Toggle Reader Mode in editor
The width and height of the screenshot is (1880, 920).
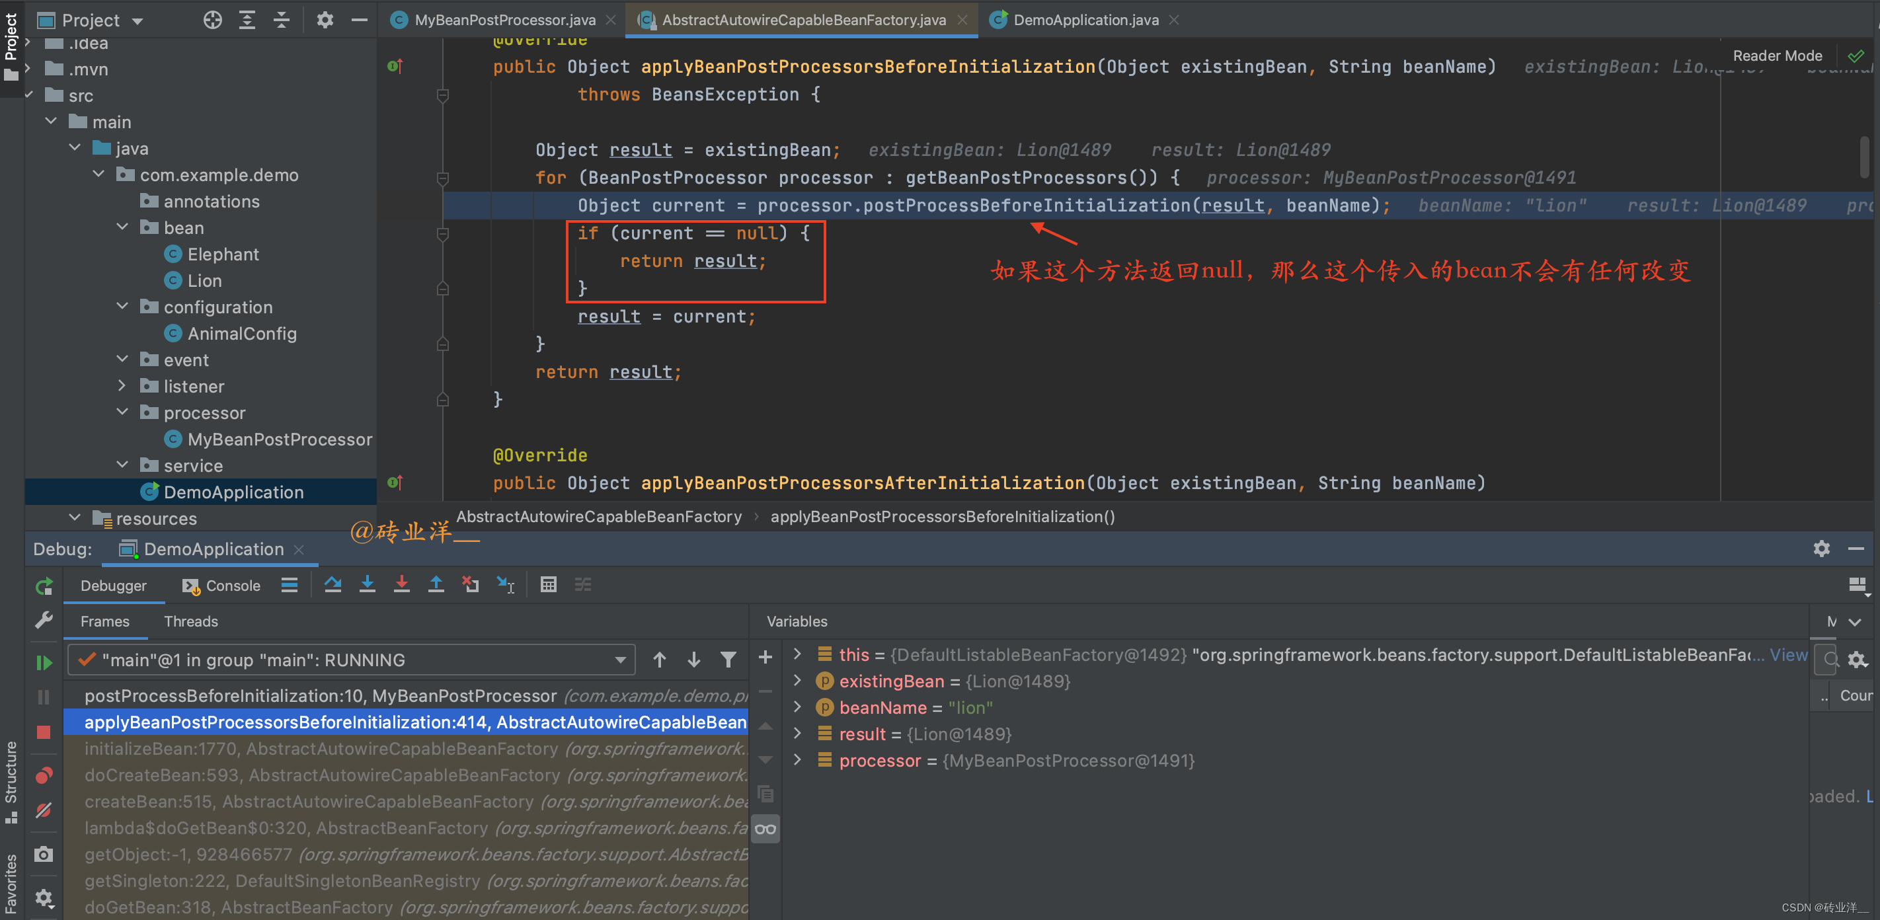tap(1777, 56)
